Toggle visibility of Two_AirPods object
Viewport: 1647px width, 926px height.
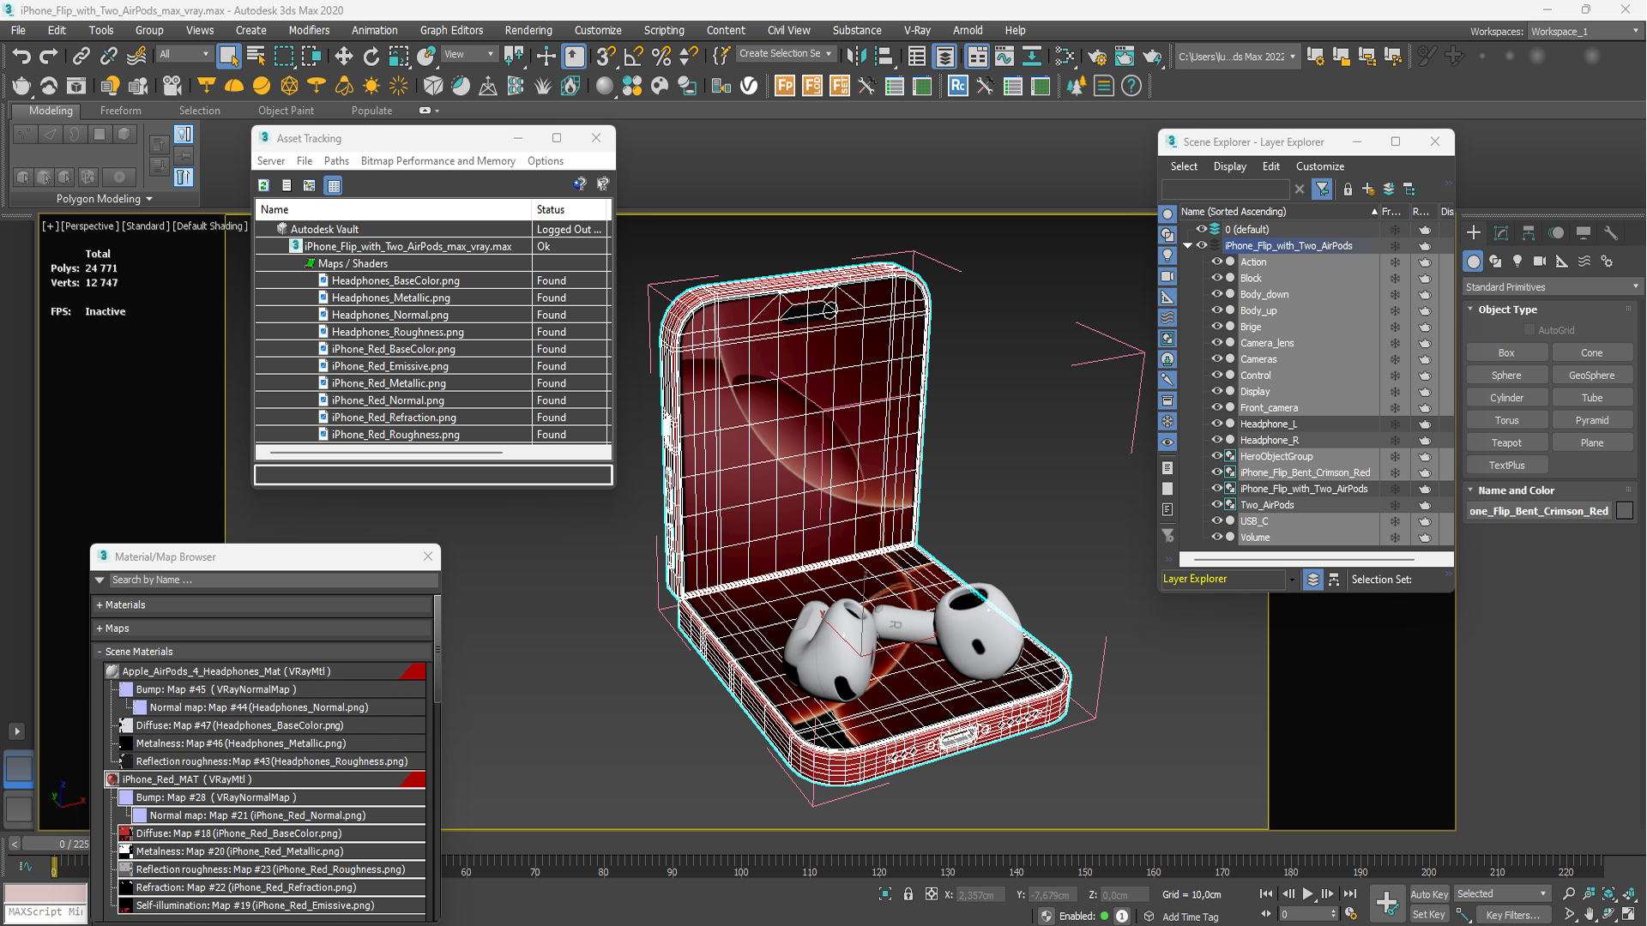tap(1216, 504)
